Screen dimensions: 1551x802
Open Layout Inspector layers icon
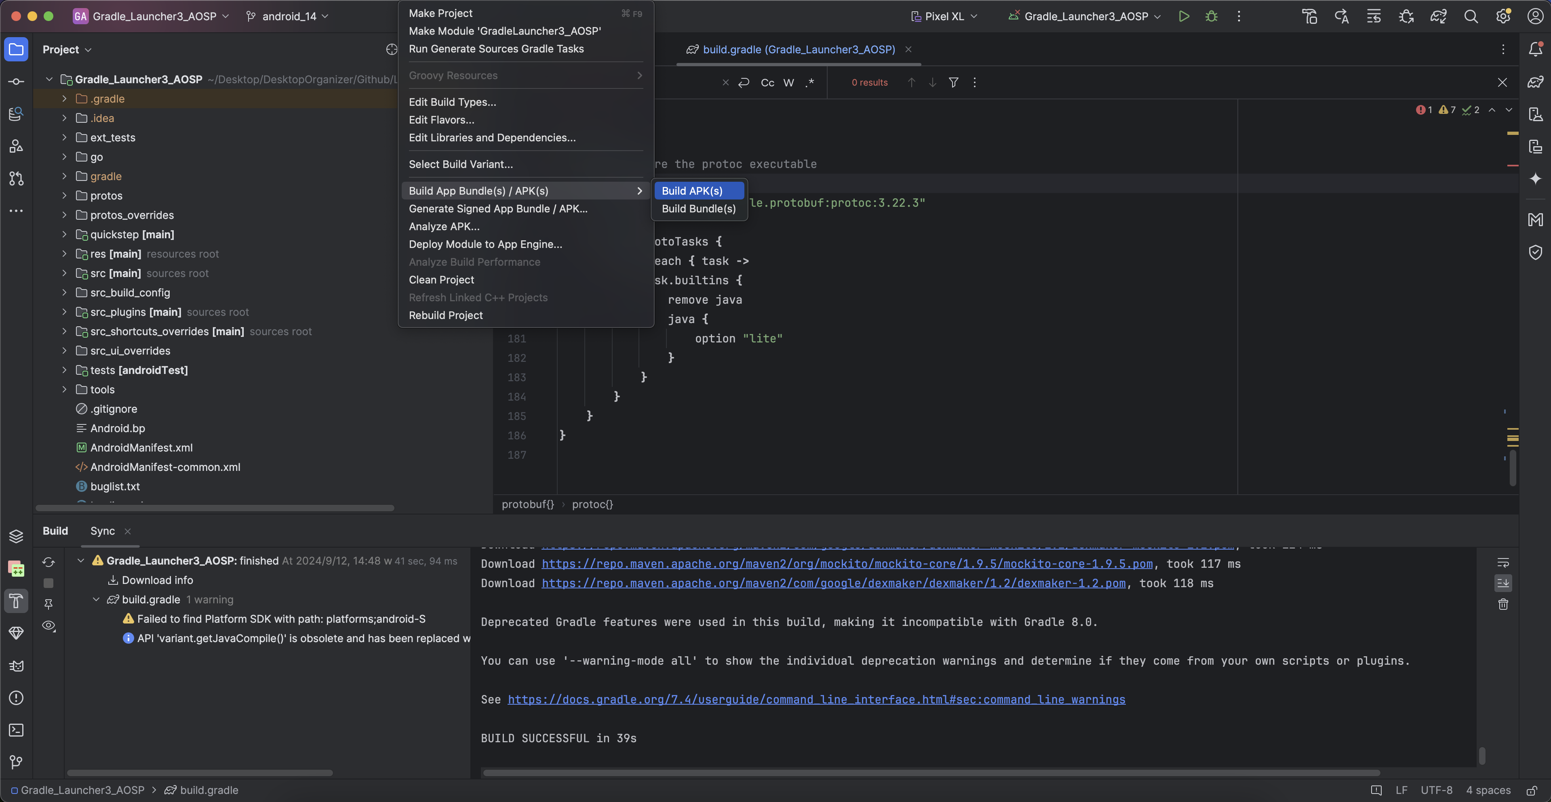[16, 535]
